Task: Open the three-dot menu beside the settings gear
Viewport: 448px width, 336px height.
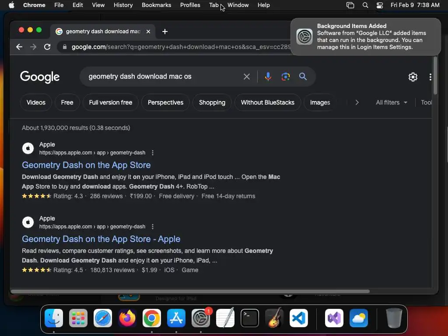Action: click(430, 77)
